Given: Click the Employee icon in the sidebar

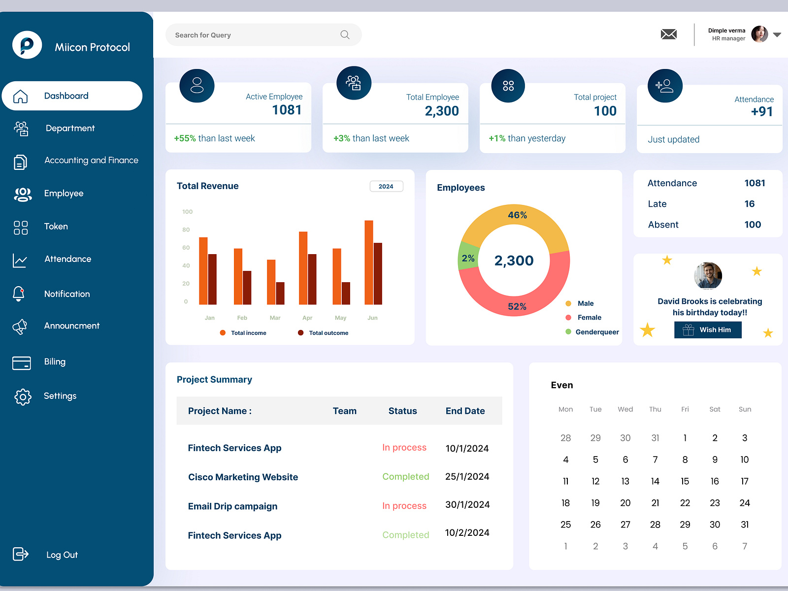Looking at the screenshot, I should 21,194.
